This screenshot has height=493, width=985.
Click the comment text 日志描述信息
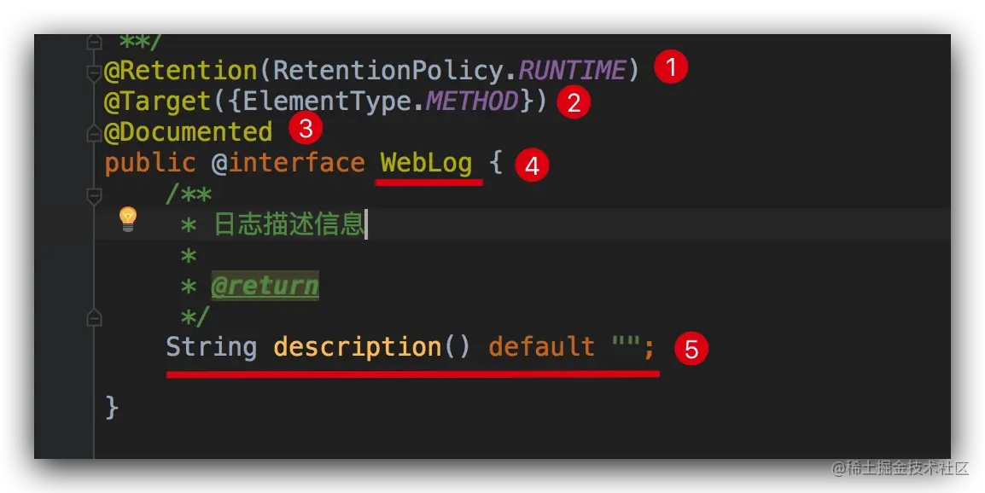[289, 223]
